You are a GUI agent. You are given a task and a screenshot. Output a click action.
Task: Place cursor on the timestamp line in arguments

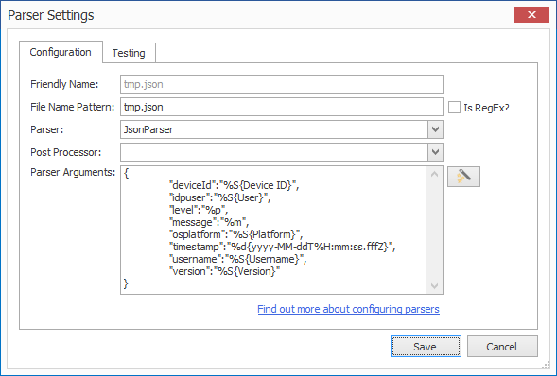coord(283,247)
